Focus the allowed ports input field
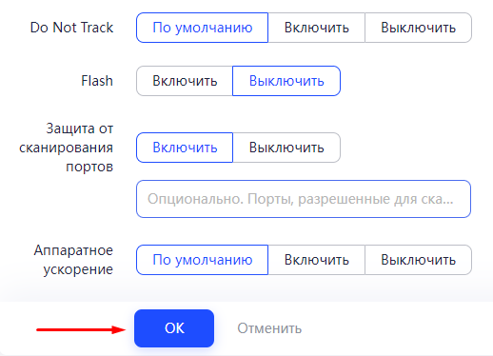493x356 pixels. tap(304, 199)
